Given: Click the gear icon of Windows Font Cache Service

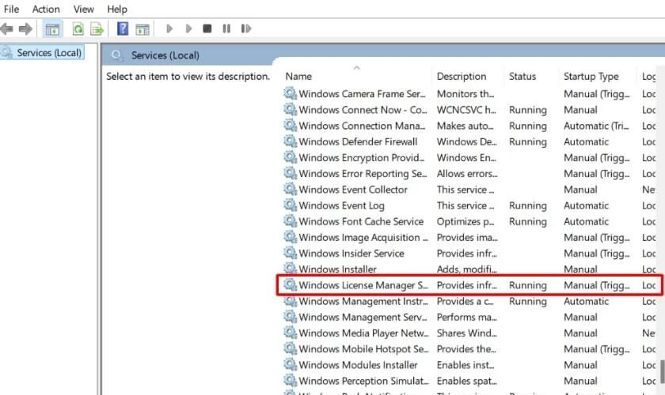Looking at the screenshot, I should tap(290, 221).
